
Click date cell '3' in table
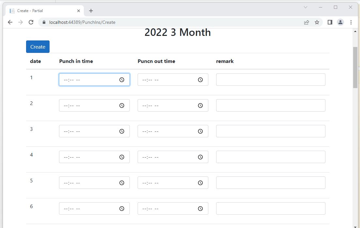point(31,129)
